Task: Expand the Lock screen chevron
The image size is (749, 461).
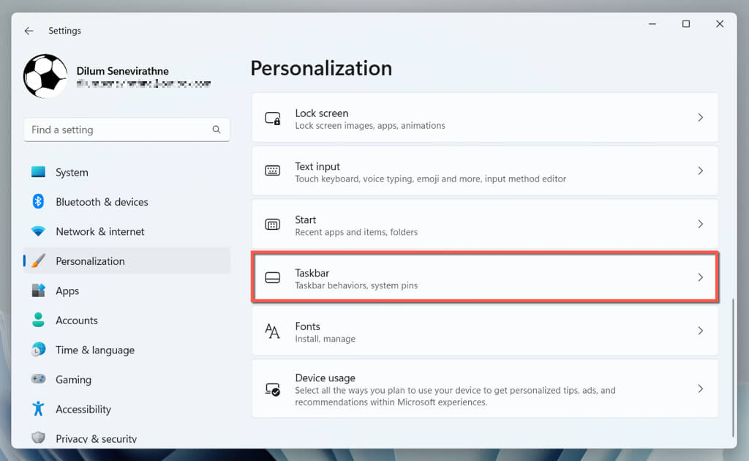Action: point(700,118)
